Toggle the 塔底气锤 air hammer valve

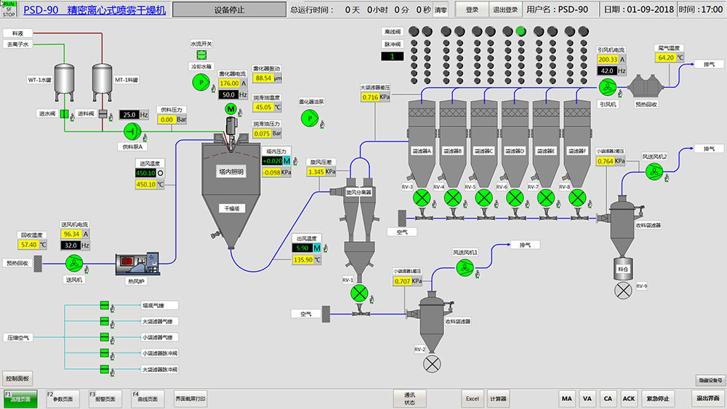tap(105, 306)
